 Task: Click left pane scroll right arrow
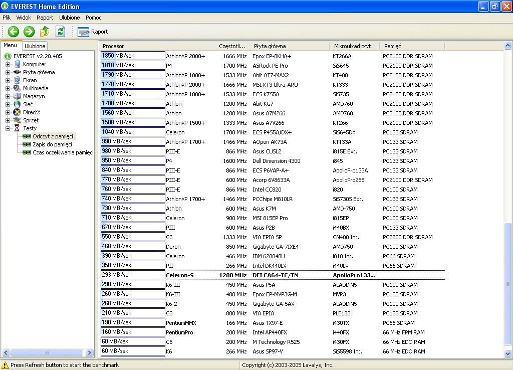click(89, 352)
